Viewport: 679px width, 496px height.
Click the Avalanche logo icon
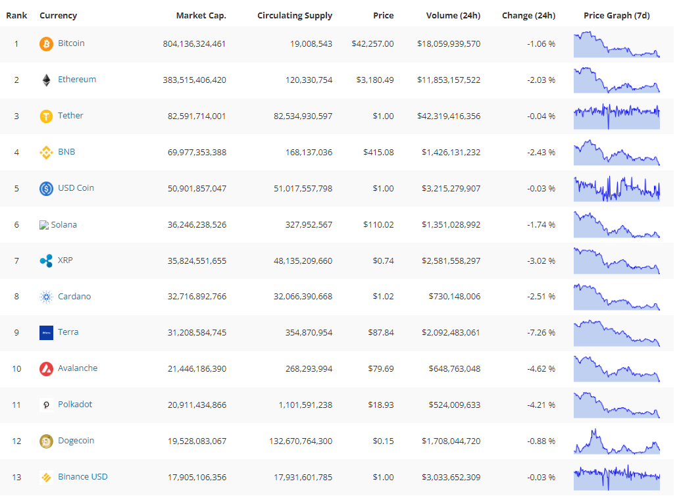click(46, 369)
